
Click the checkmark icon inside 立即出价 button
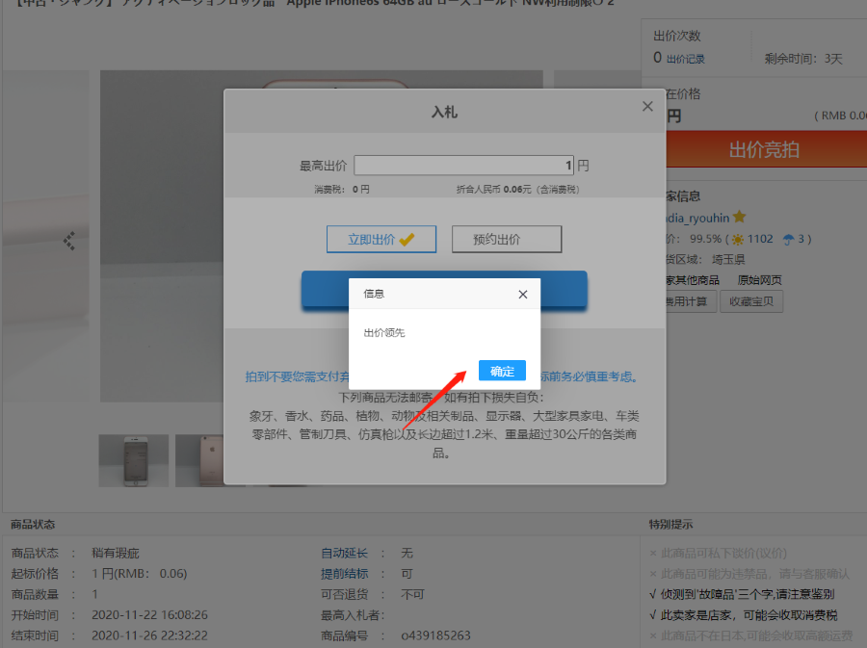(x=409, y=239)
